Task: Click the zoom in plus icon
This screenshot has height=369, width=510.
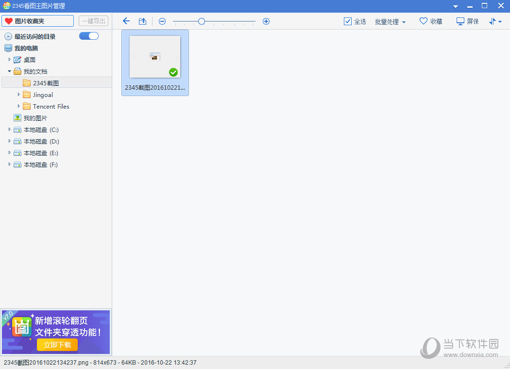Action: coord(266,21)
